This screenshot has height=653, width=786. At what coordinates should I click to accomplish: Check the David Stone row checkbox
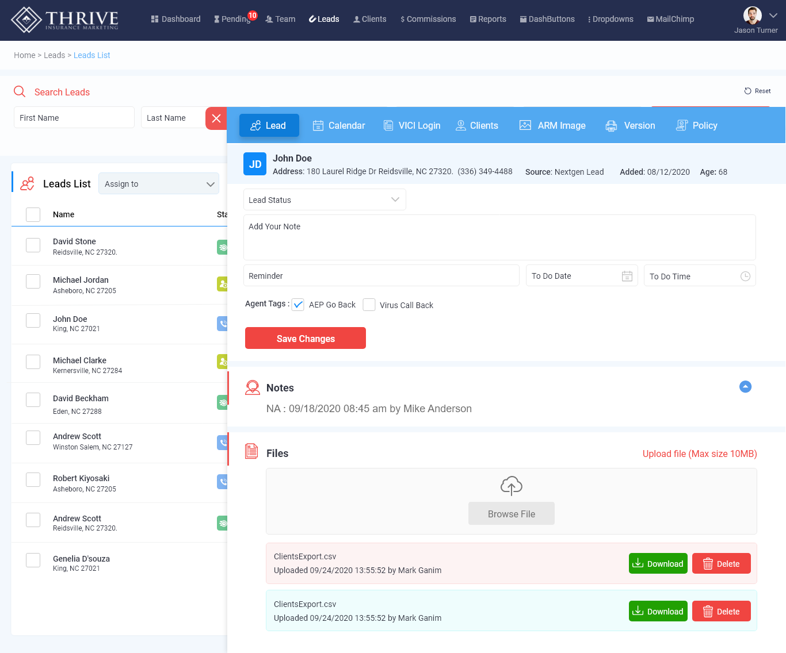(x=33, y=245)
